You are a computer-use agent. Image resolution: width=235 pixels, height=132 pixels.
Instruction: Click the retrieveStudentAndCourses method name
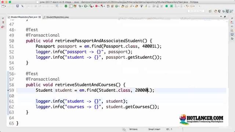[x=86, y=85]
